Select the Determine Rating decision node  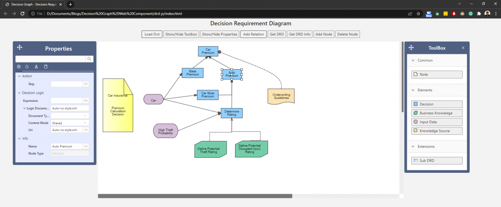point(232,113)
